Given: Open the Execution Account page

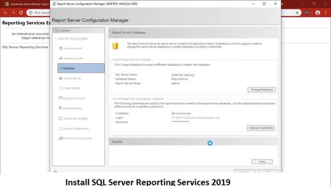Looking at the screenshot, I should point(72,98).
